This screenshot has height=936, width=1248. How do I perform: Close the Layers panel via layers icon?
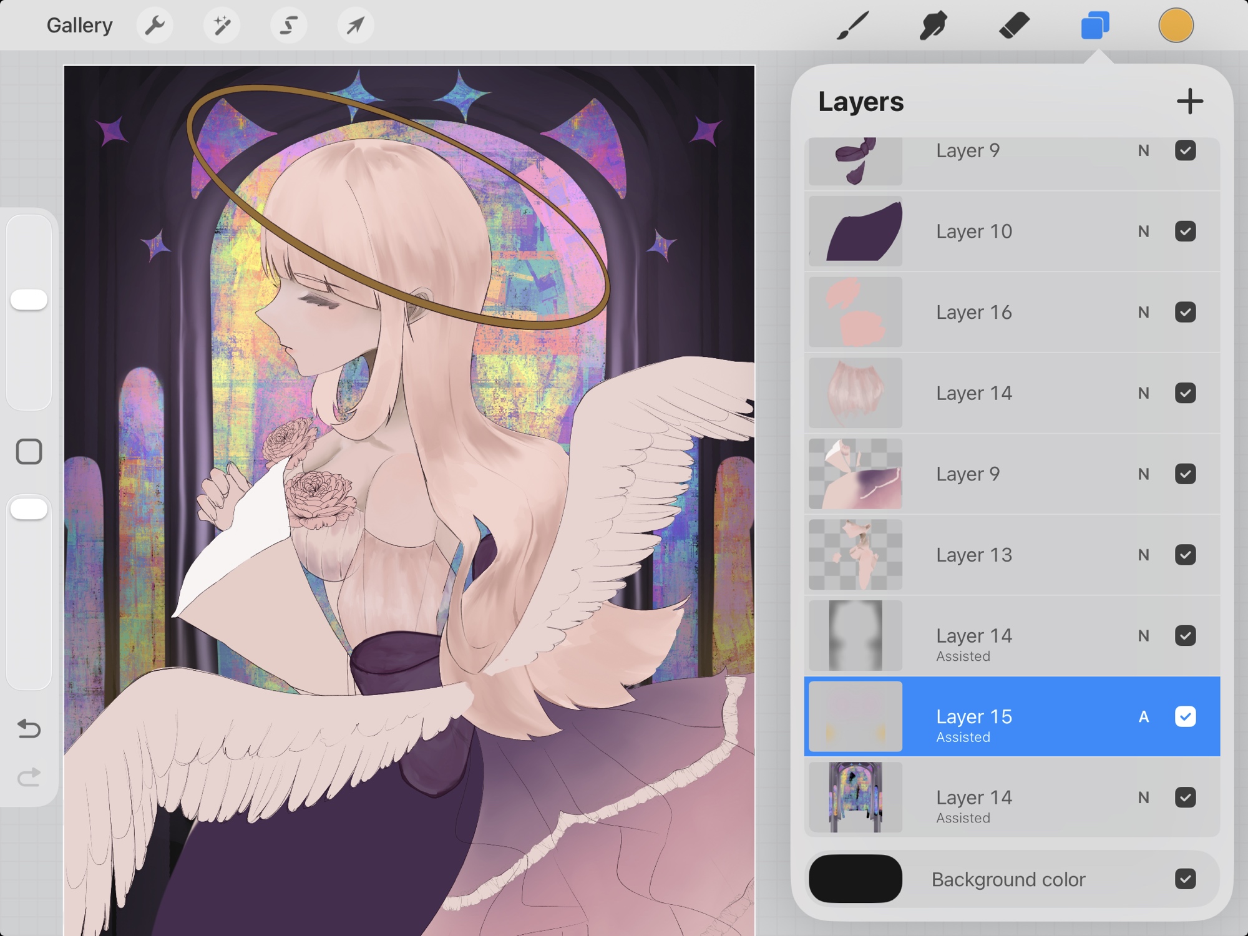[x=1094, y=26]
